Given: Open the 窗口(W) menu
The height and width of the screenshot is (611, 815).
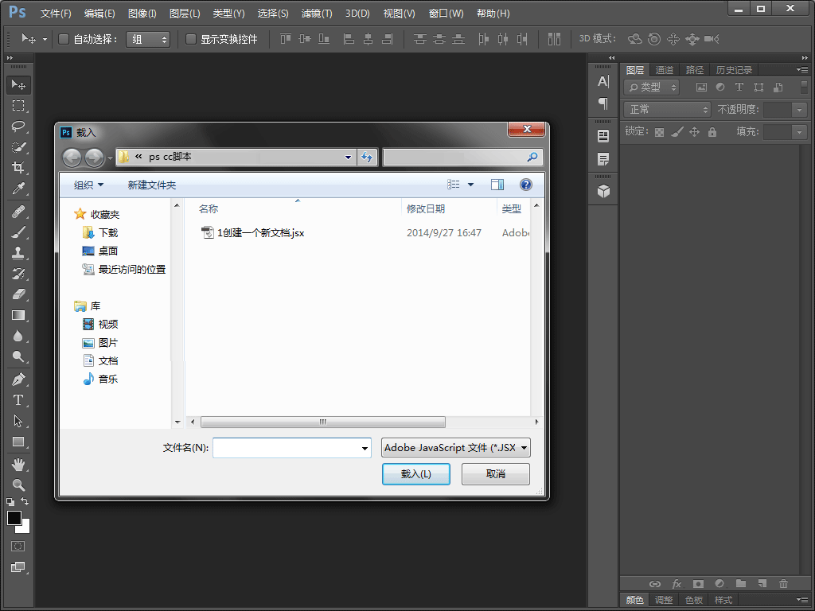Looking at the screenshot, I should pos(446,14).
